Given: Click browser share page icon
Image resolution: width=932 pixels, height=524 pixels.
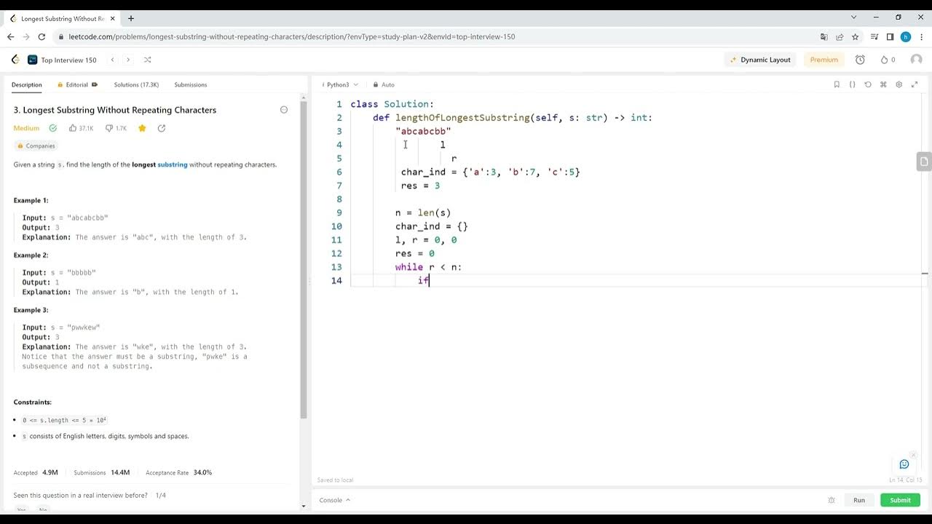Looking at the screenshot, I should (840, 36).
